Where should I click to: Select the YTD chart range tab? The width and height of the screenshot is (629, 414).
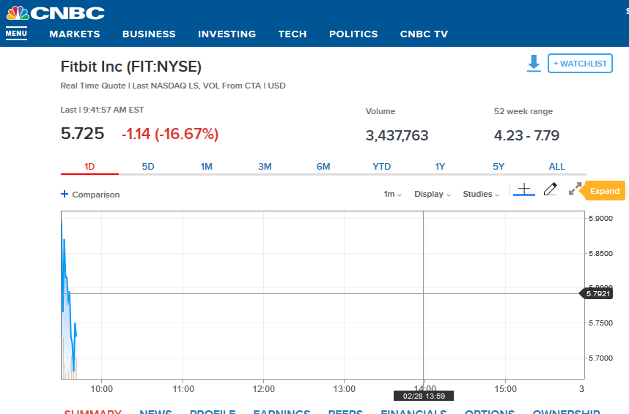tap(381, 167)
